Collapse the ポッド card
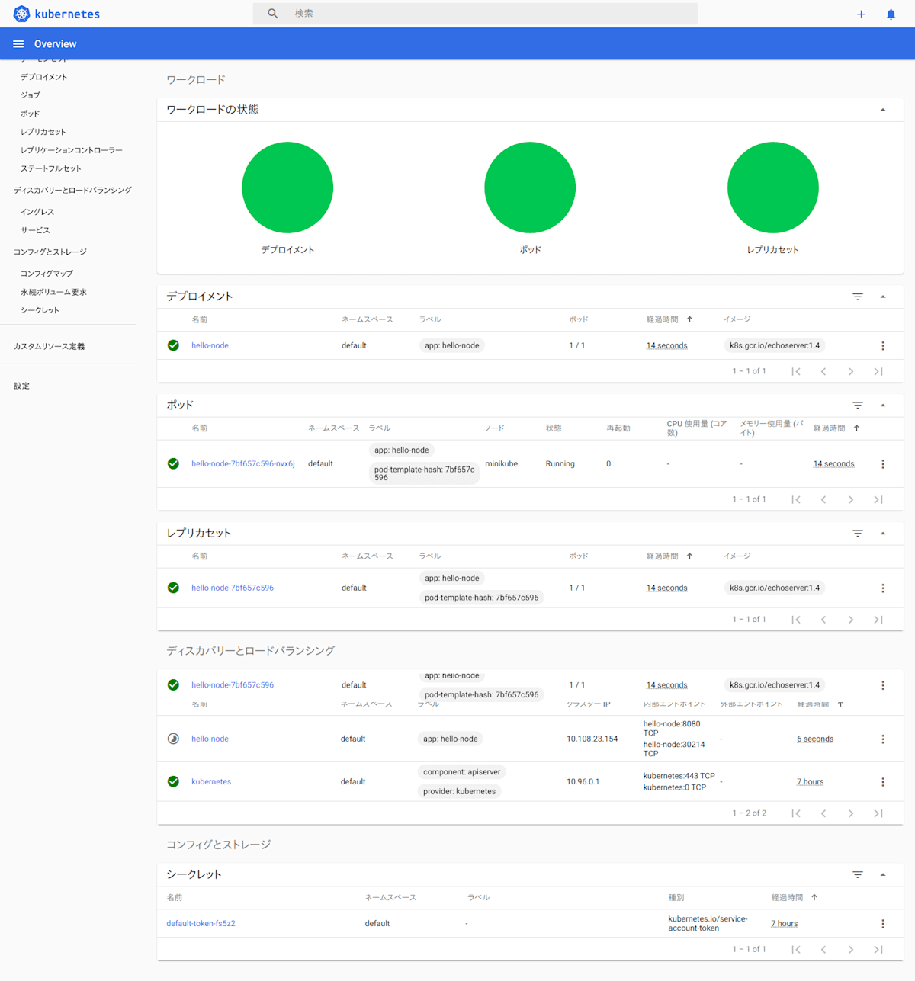 (x=883, y=406)
